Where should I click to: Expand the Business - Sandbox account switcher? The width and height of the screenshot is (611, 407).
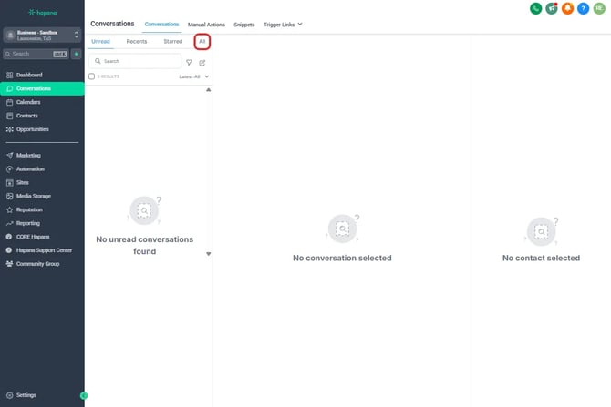coord(42,35)
